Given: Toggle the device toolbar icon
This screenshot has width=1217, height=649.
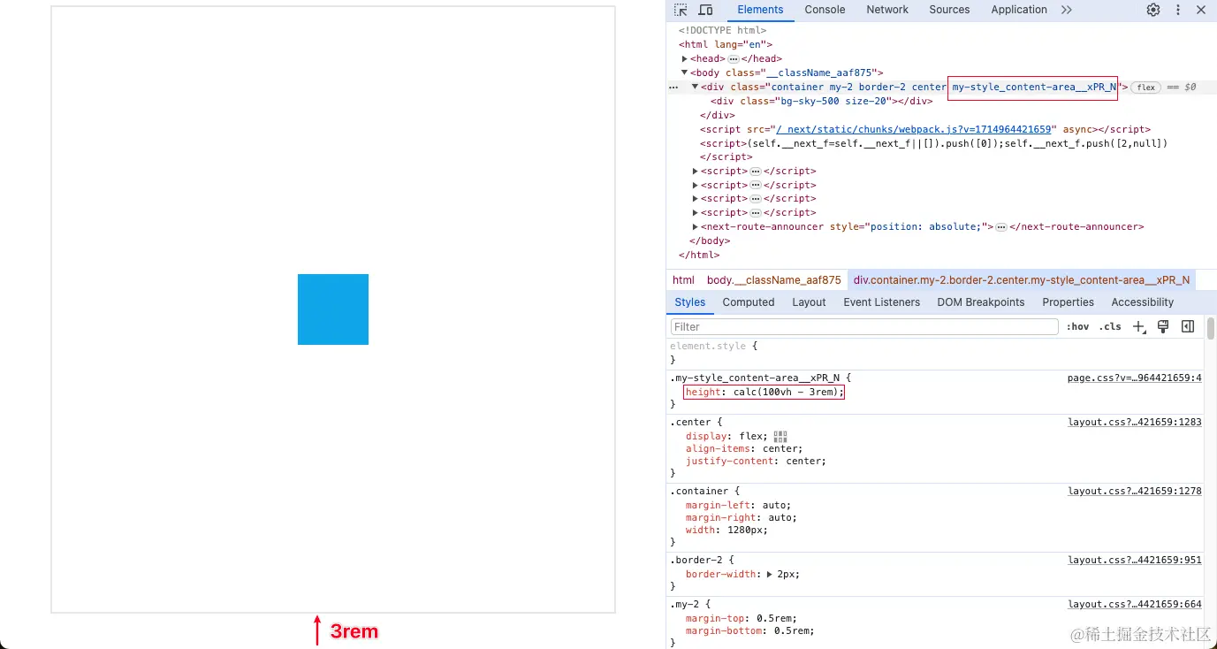Looking at the screenshot, I should [705, 10].
